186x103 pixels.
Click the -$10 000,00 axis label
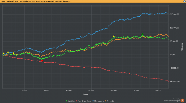coord(175,82)
